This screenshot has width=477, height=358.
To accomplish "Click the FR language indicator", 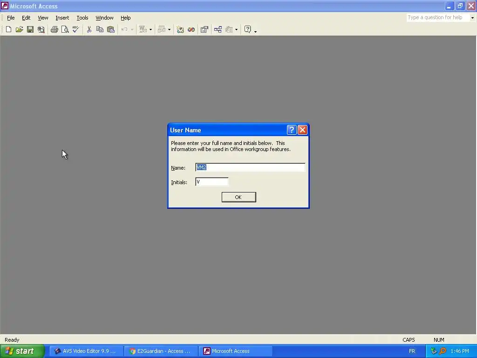I will click(x=412, y=351).
